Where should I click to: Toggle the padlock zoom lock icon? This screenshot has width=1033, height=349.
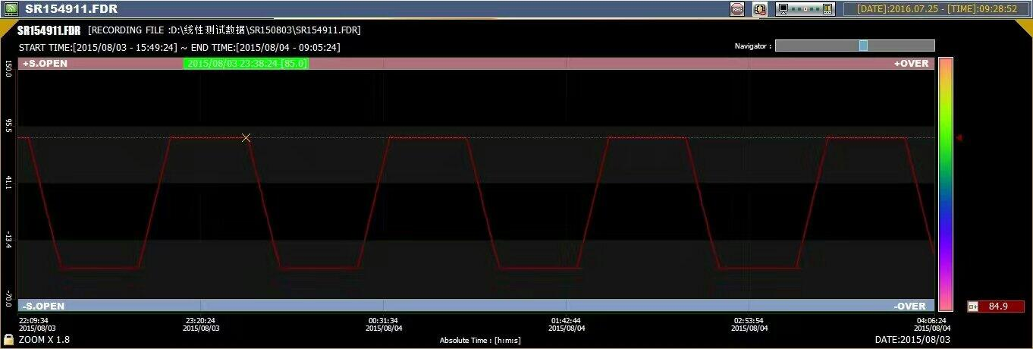[x=8, y=339]
